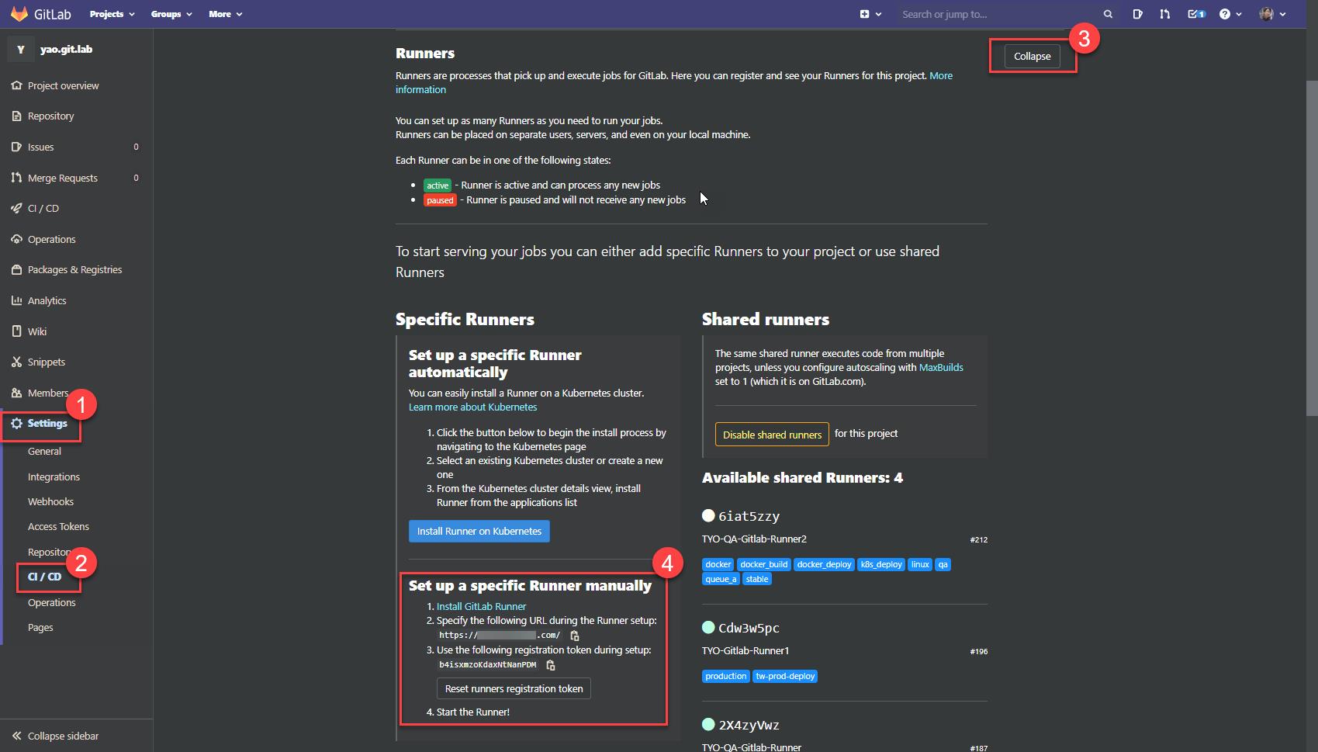Open the Help dropdown menu
The width and height of the screenshot is (1318, 752).
[x=1230, y=14]
